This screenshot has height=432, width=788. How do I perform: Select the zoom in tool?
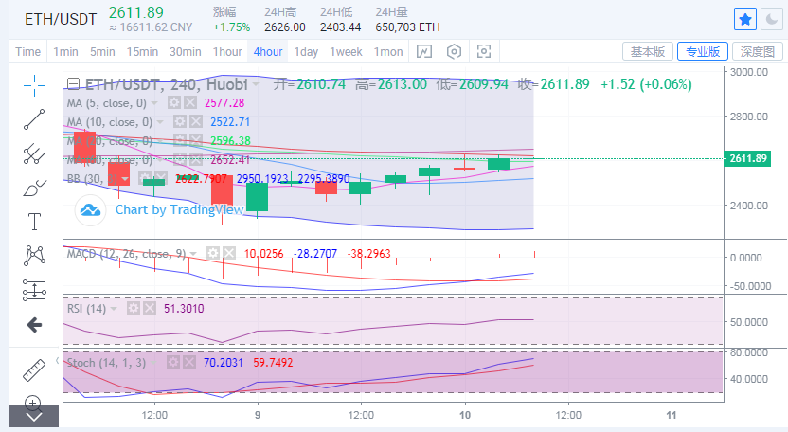pyautogui.click(x=33, y=403)
